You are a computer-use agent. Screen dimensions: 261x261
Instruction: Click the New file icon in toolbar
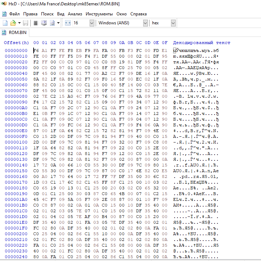5,23
